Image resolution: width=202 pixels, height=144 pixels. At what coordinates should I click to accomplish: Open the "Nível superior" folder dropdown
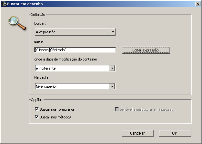tap(112, 86)
